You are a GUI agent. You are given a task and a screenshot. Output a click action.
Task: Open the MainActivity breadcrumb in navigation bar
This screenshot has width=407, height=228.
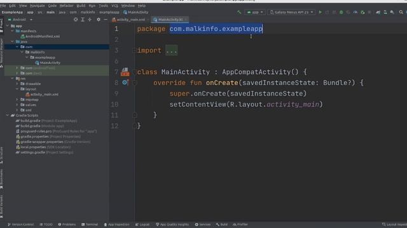click(x=135, y=12)
